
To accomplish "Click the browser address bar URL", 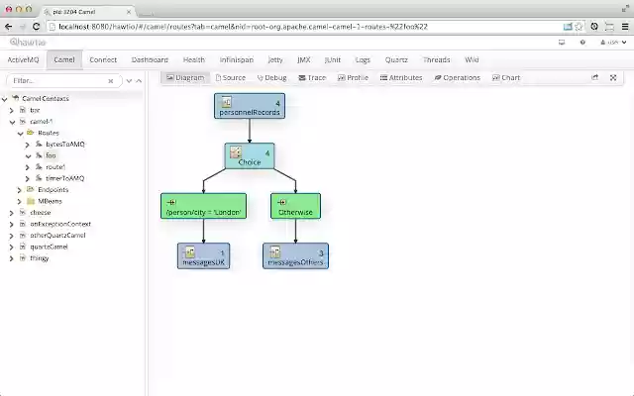I will point(243,27).
